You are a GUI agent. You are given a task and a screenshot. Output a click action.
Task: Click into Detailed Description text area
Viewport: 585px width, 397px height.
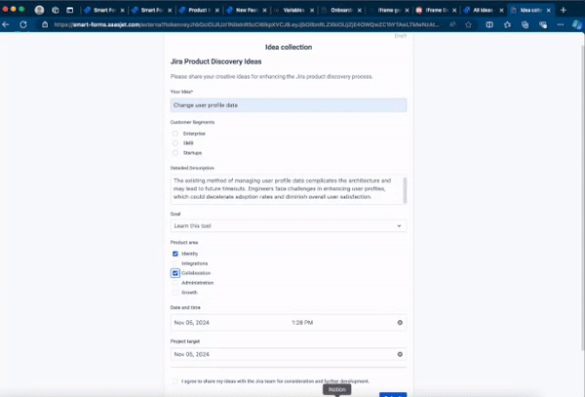(287, 189)
